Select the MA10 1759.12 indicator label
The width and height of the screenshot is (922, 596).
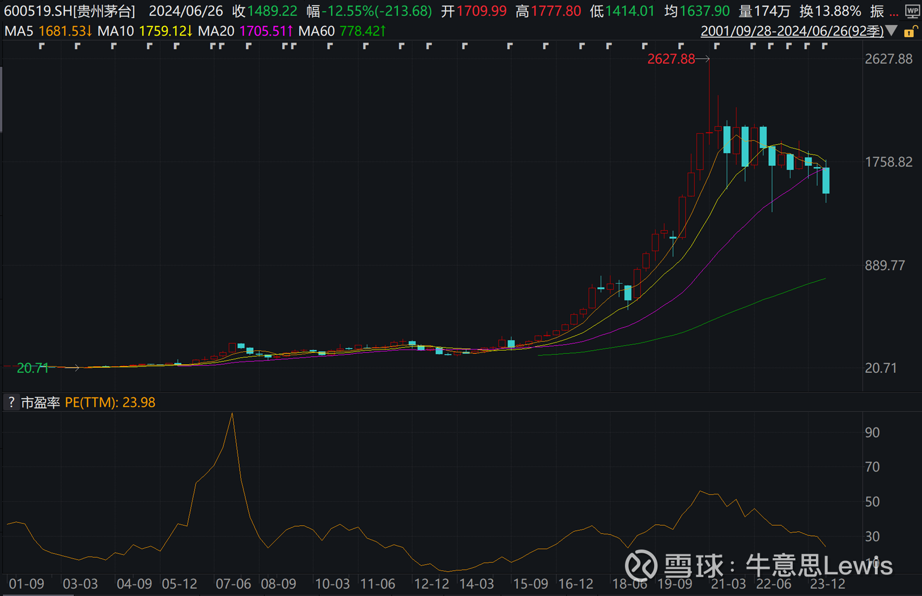[145, 31]
